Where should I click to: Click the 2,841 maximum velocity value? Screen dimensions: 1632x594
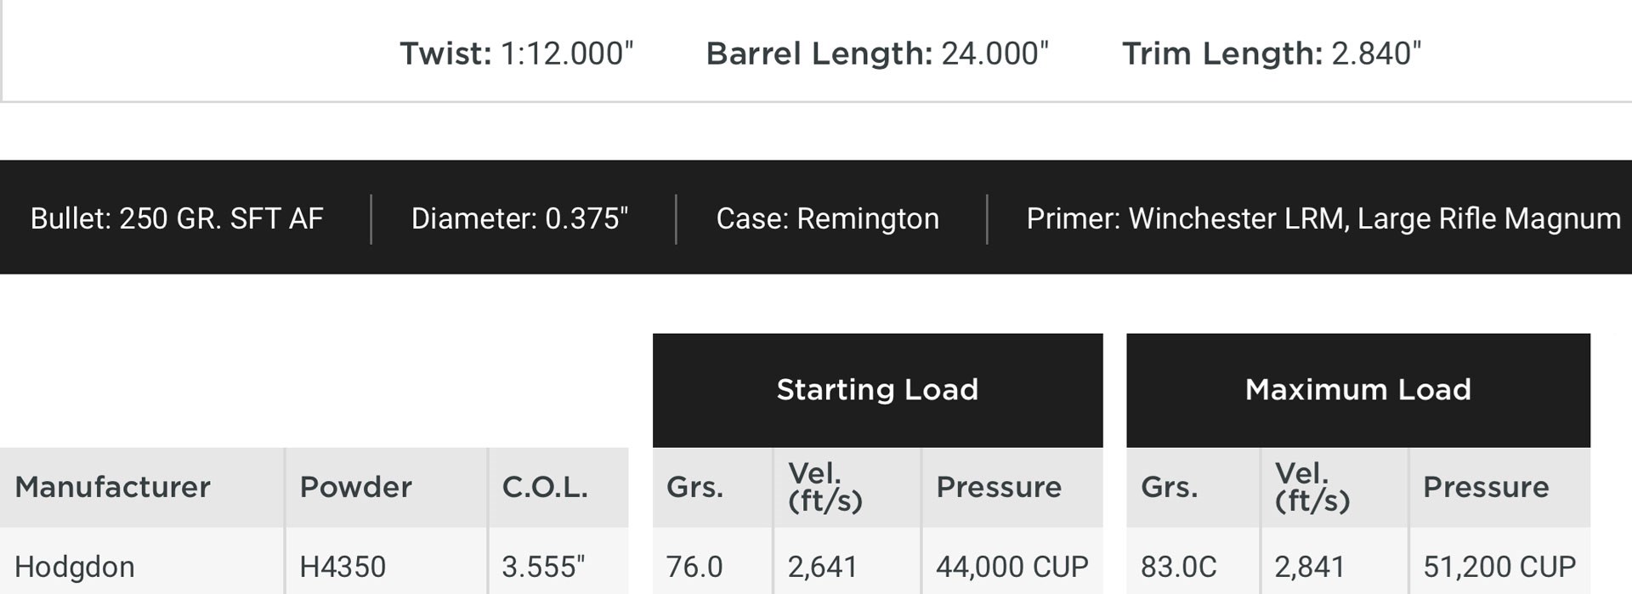pos(1309,567)
